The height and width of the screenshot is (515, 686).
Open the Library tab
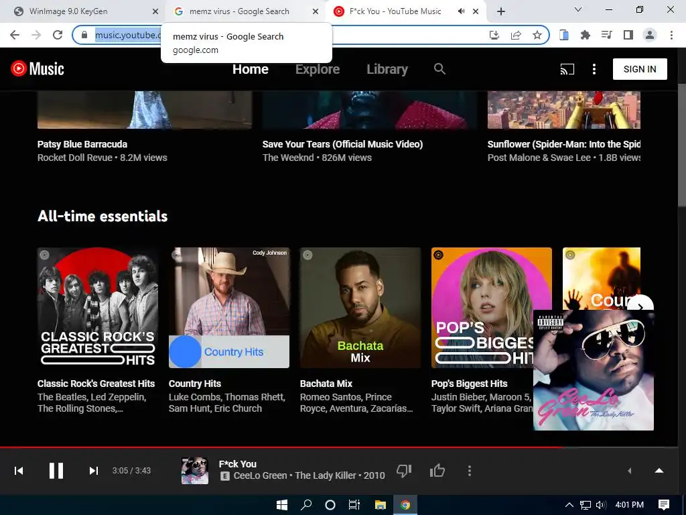[x=387, y=69]
